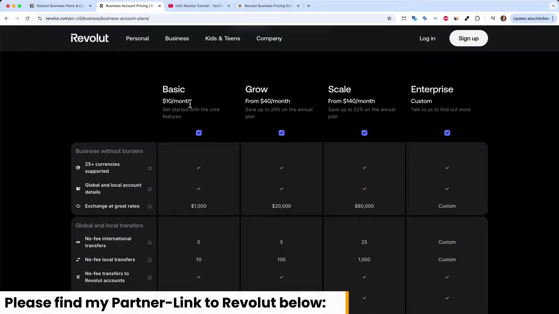559x314 pixels.
Task: Click the Basic plan heading
Action: click(173, 89)
